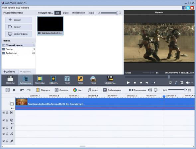The image size is (196, 149).
Task: Lock the music audio track
Action: (x=7, y=134)
